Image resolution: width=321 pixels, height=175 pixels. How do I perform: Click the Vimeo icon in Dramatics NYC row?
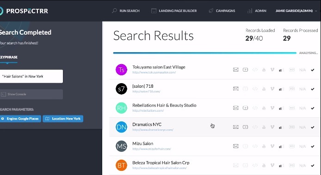(272, 127)
